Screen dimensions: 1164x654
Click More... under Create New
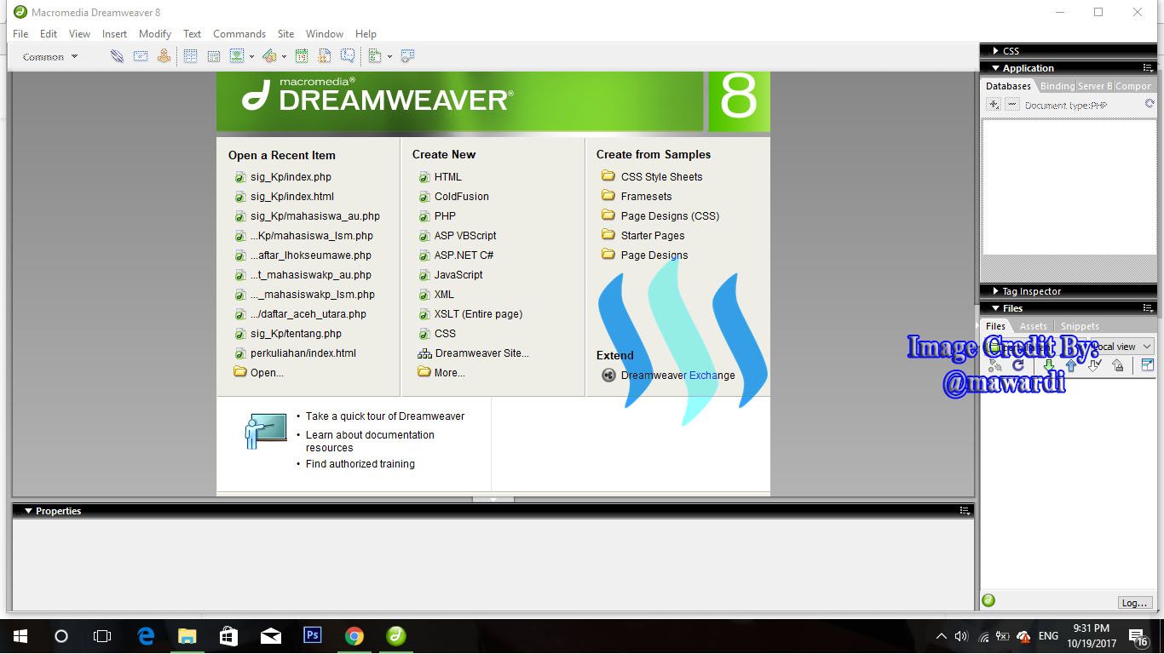tap(441, 372)
